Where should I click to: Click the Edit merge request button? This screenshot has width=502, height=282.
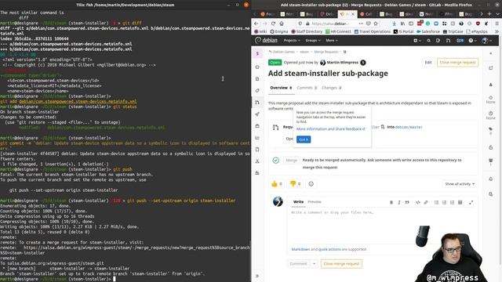pyautogui.click(x=428, y=63)
